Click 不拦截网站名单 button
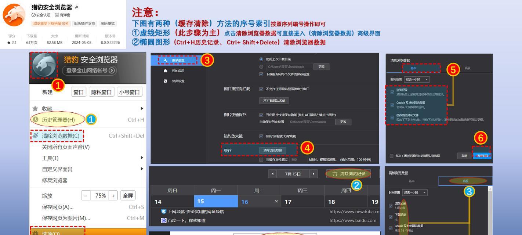The height and width of the screenshot is (235, 522). (x=274, y=101)
